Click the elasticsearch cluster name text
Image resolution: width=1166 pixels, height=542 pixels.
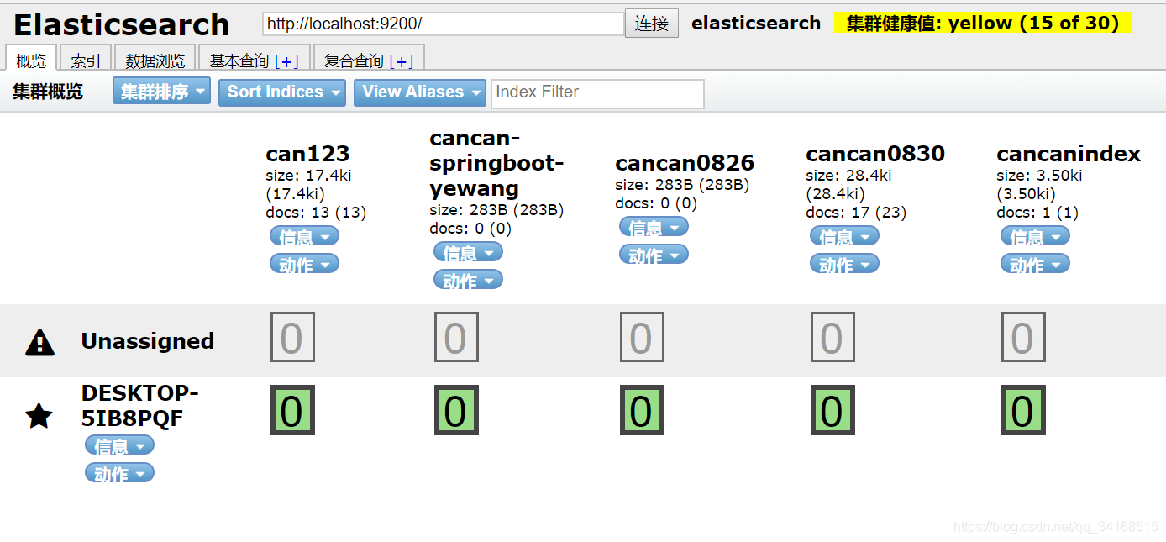(756, 24)
